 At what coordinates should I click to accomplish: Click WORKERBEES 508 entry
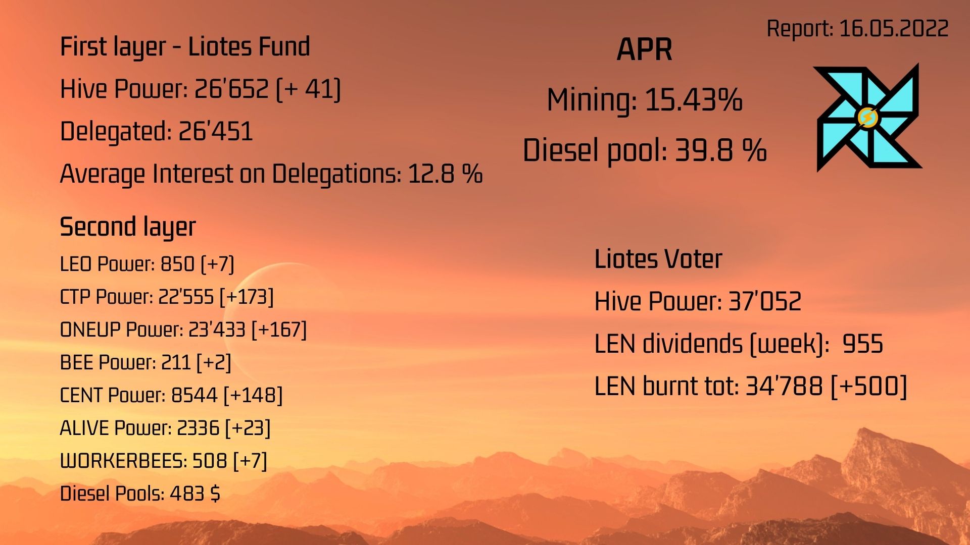163,461
